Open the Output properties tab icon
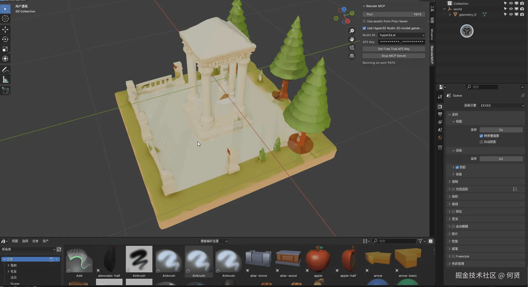The height and width of the screenshot is (287, 528). point(440,114)
